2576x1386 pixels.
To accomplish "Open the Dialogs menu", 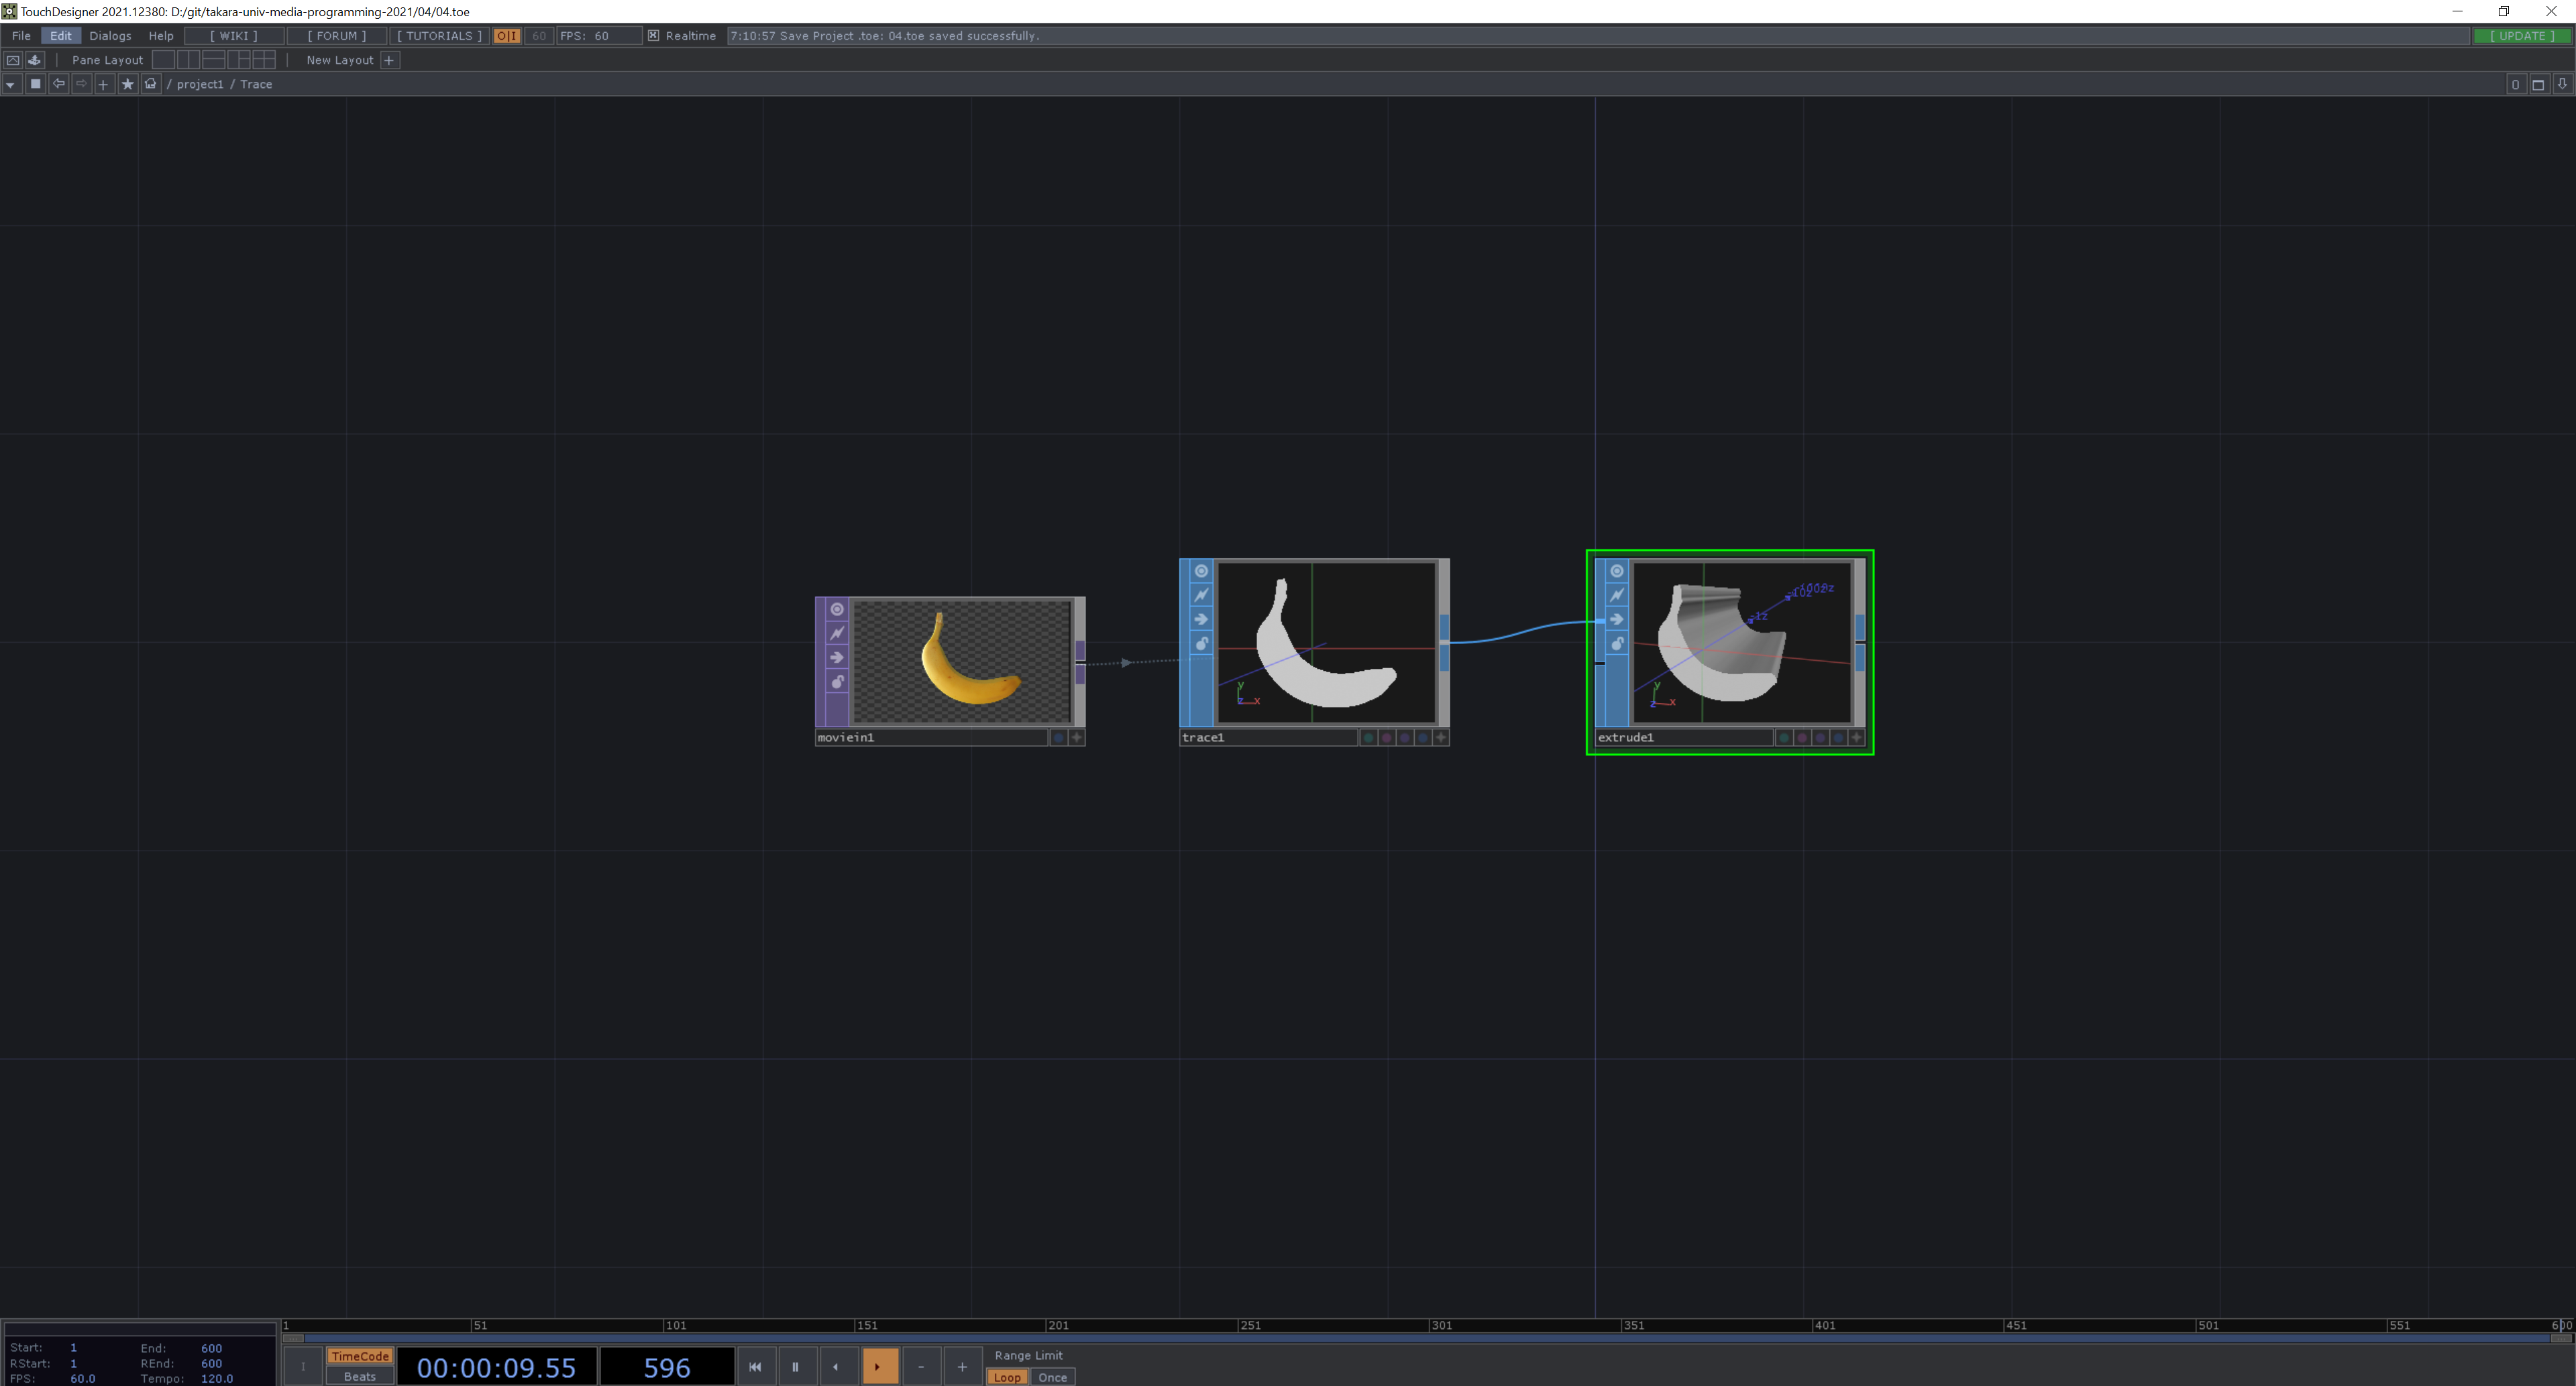I will pyautogui.click(x=110, y=36).
